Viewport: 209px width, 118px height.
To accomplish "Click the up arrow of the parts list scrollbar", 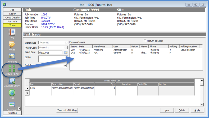I will pos(202,80).
